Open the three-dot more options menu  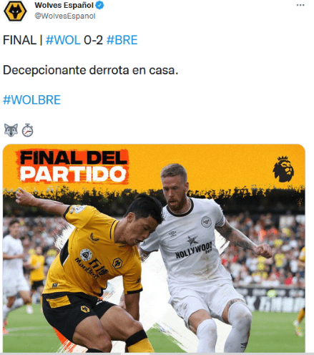(x=300, y=5)
